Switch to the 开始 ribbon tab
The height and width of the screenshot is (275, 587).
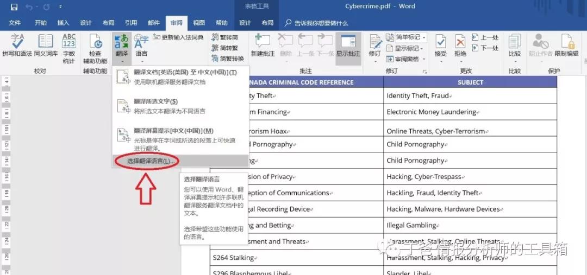tap(40, 23)
